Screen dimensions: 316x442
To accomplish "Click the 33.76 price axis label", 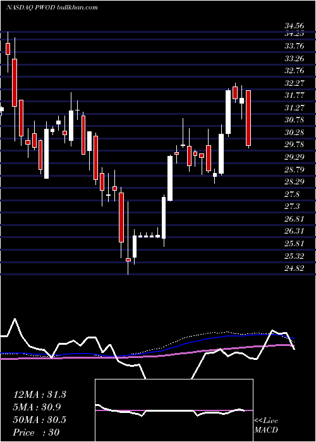I will [295, 46].
